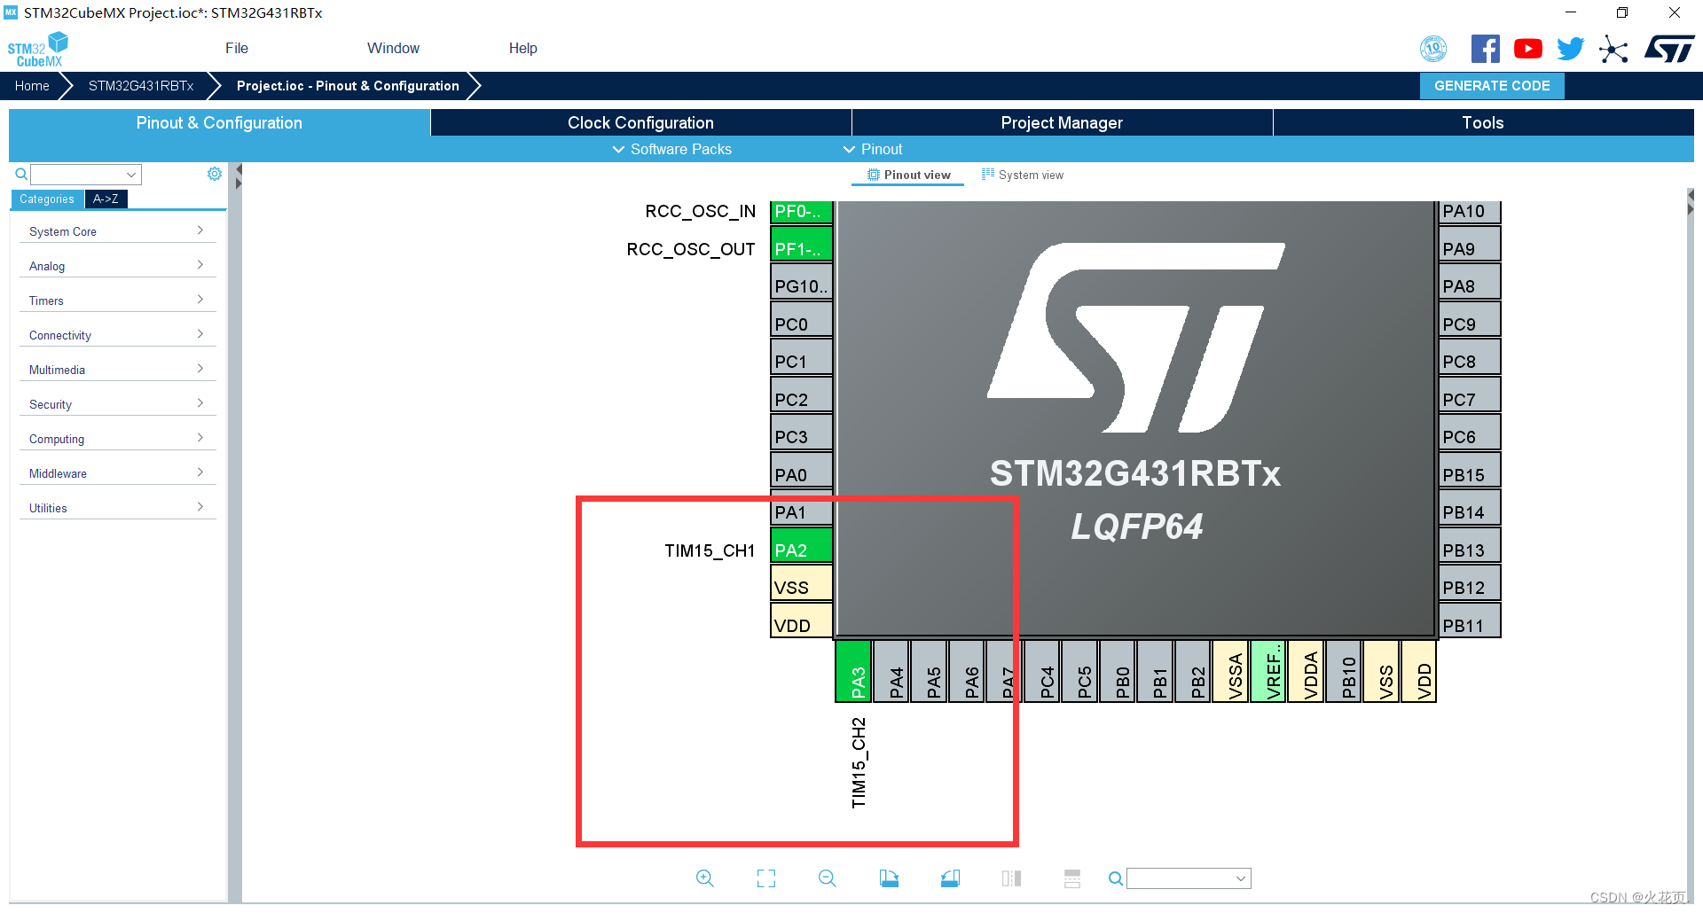Switch the list to A->Z sorting
The width and height of the screenshot is (1703, 913).
[x=106, y=199]
